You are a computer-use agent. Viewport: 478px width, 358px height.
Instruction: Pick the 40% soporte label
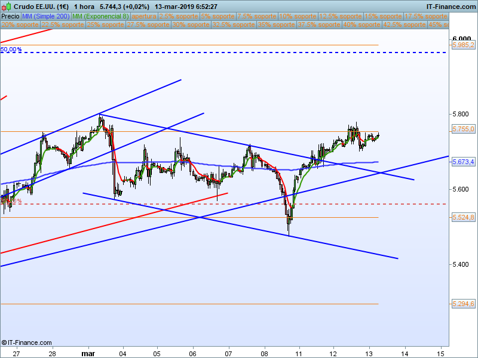tap(361, 24)
